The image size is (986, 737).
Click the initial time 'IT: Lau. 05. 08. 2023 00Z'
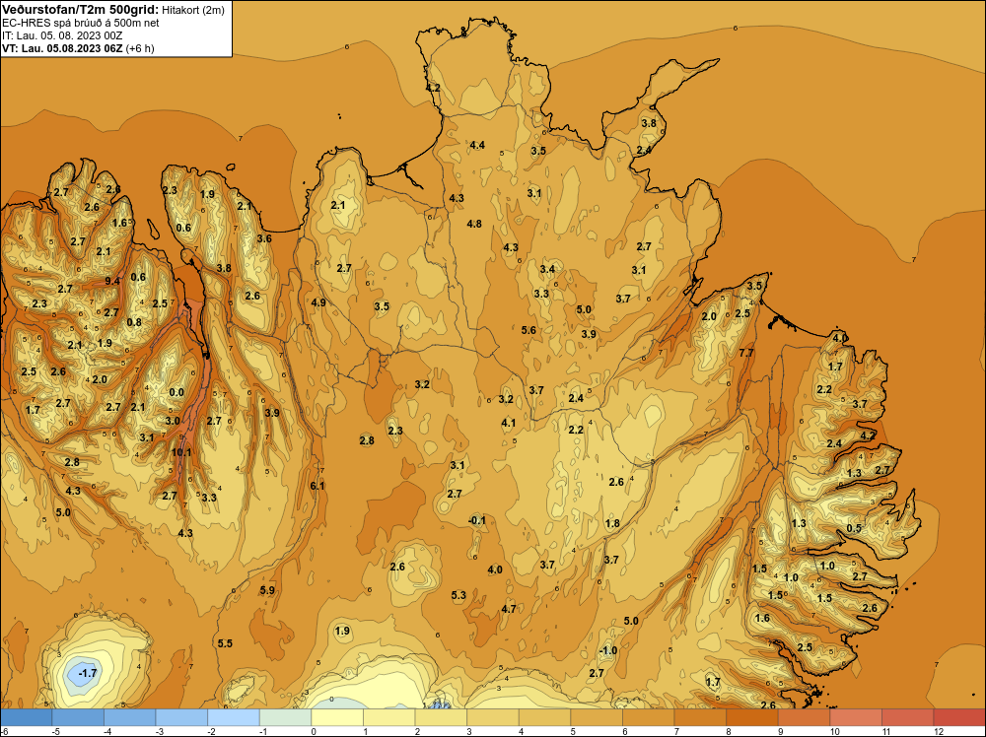point(62,35)
